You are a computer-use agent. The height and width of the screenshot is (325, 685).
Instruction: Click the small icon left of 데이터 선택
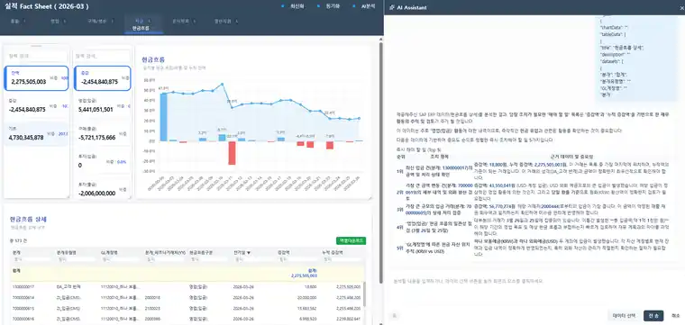click(x=395, y=315)
